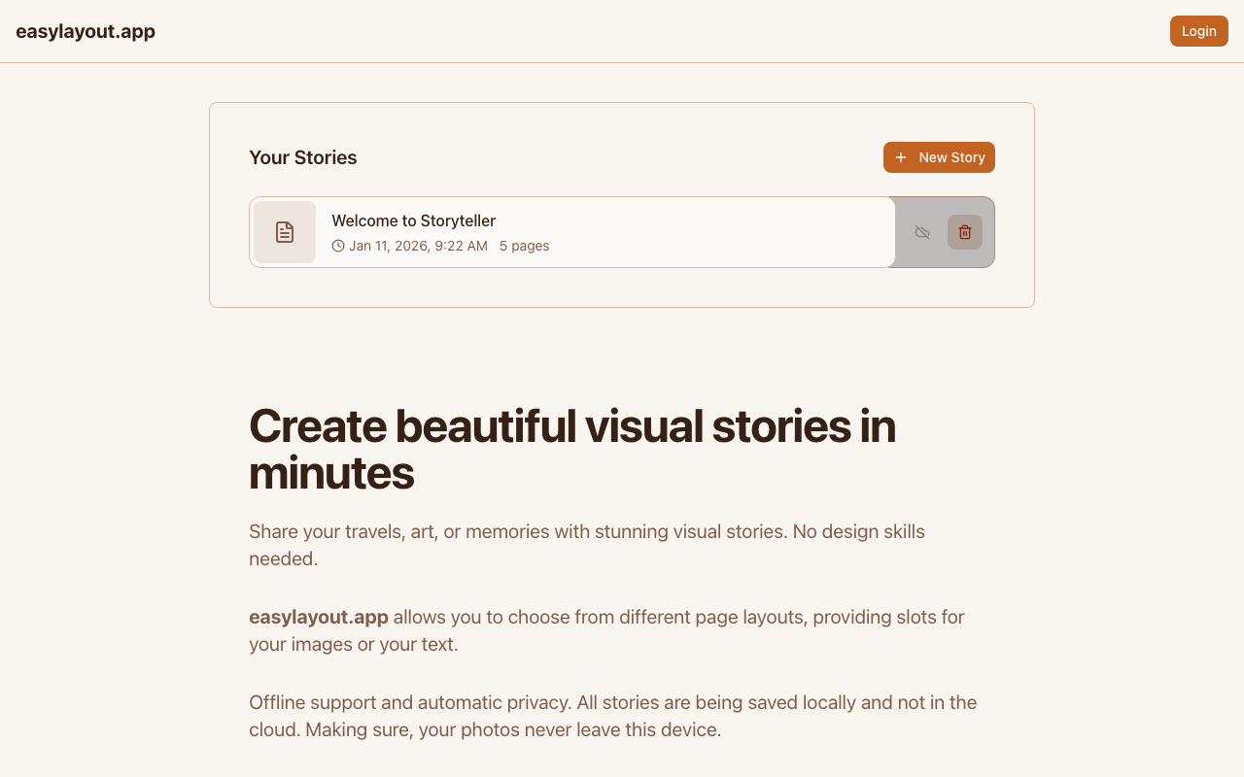Click the easylayout.app logo in the header
This screenshot has width=1244, height=777.
86,30
